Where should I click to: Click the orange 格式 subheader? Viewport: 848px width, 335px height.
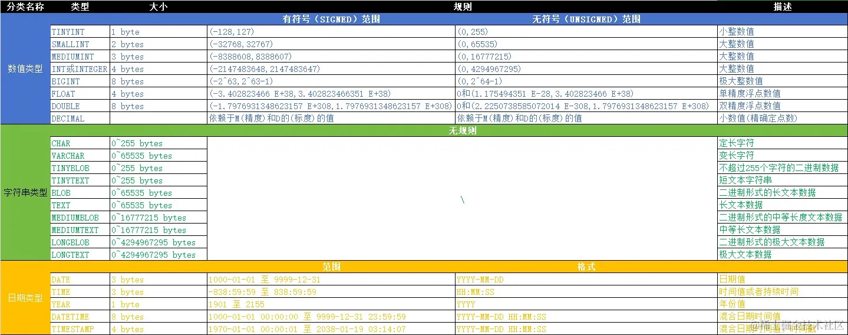pyautogui.click(x=586, y=267)
